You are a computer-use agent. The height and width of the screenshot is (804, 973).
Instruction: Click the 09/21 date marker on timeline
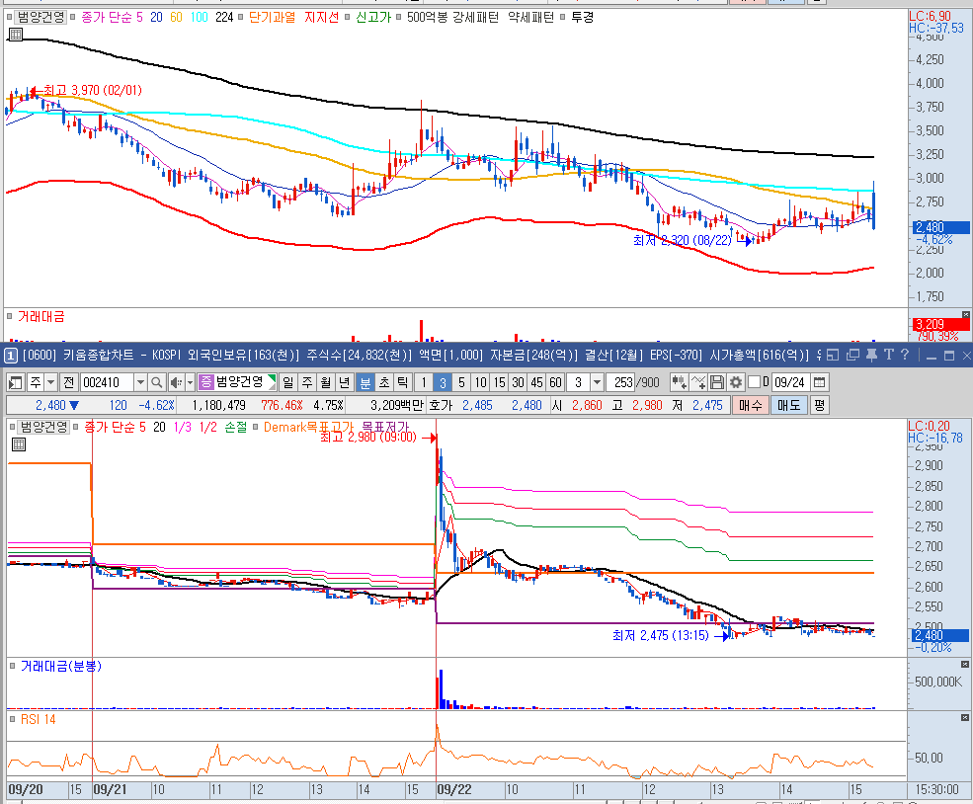click(110, 790)
